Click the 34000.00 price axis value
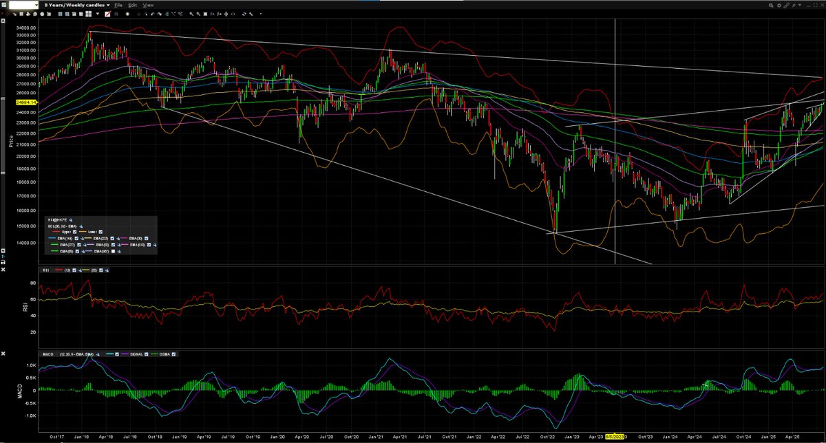This screenshot has width=826, height=443. 25,30
